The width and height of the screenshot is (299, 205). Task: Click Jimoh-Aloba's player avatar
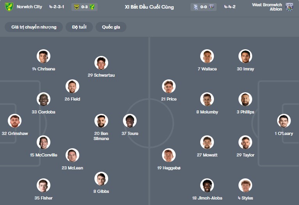click(207, 185)
